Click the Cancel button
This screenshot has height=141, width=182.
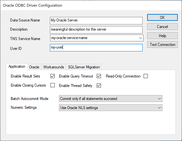pos(162,27)
